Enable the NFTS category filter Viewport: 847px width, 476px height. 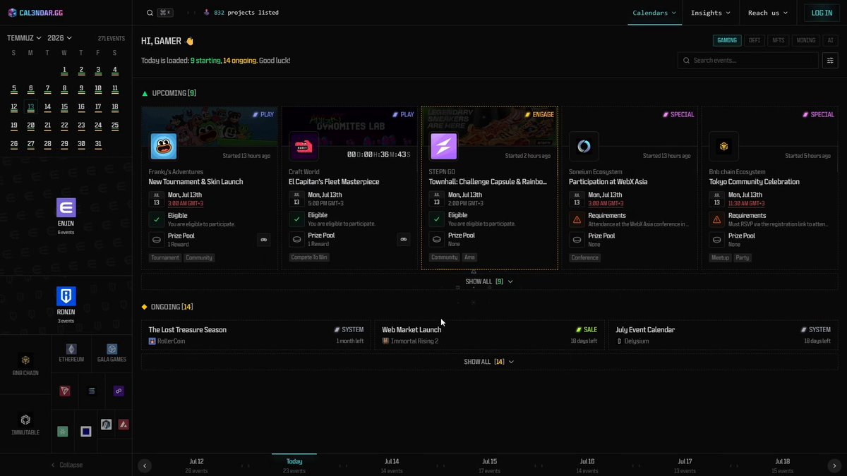(x=778, y=40)
